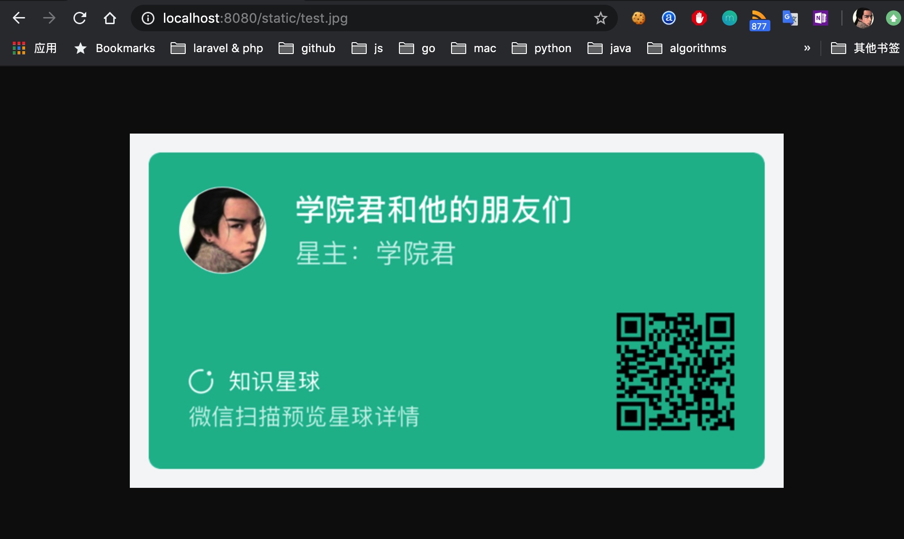Go back to the previous page
Screen dimensions: 904x539
(x=19, y=18)
